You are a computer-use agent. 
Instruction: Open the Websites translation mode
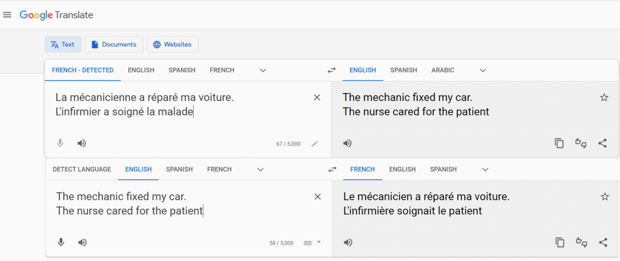[x=173, y=44]
